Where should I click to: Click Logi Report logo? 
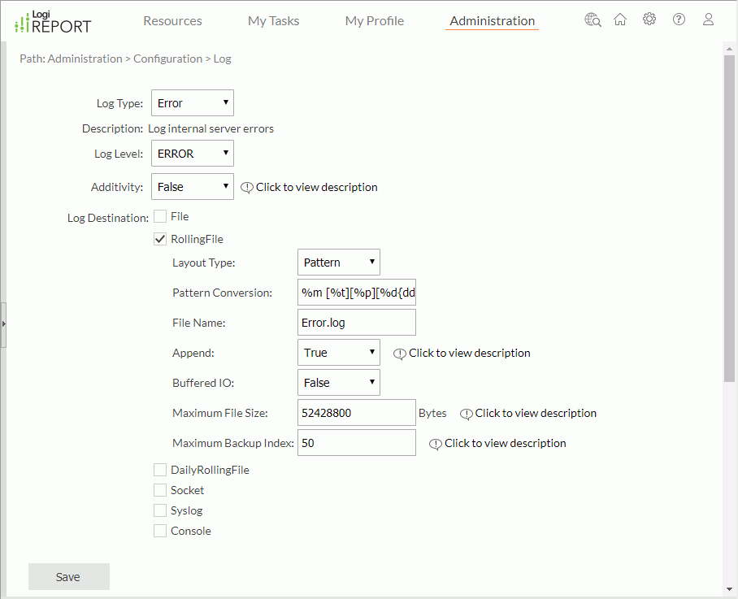coord(54,22)
